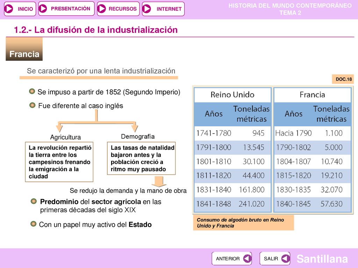Select the Francia section label
This screenshot has height=268, width=358.
(24, 49)
